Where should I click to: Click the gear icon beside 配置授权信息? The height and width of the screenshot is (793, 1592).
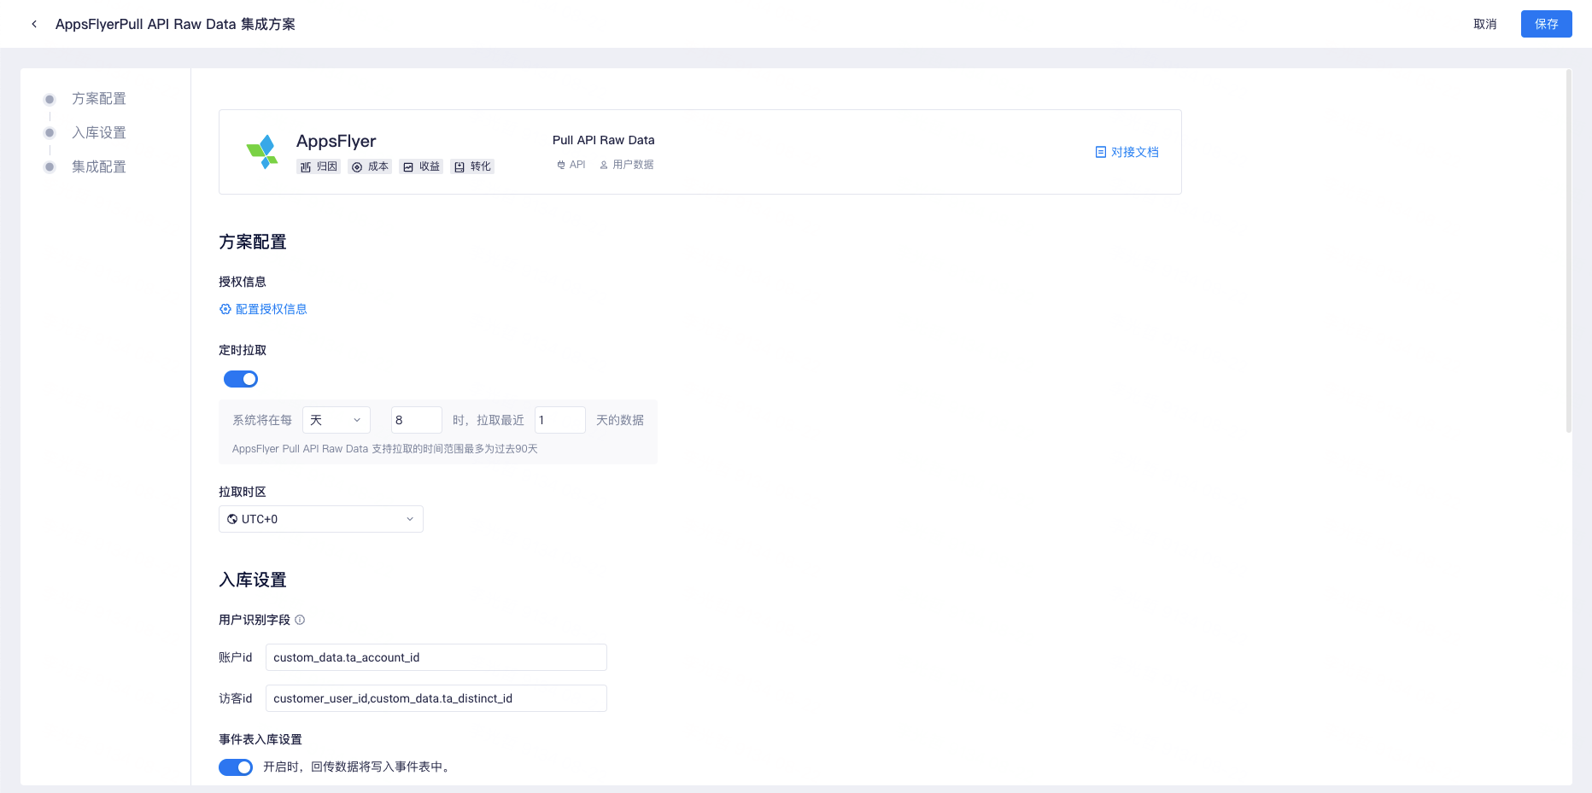click(225, 309)
